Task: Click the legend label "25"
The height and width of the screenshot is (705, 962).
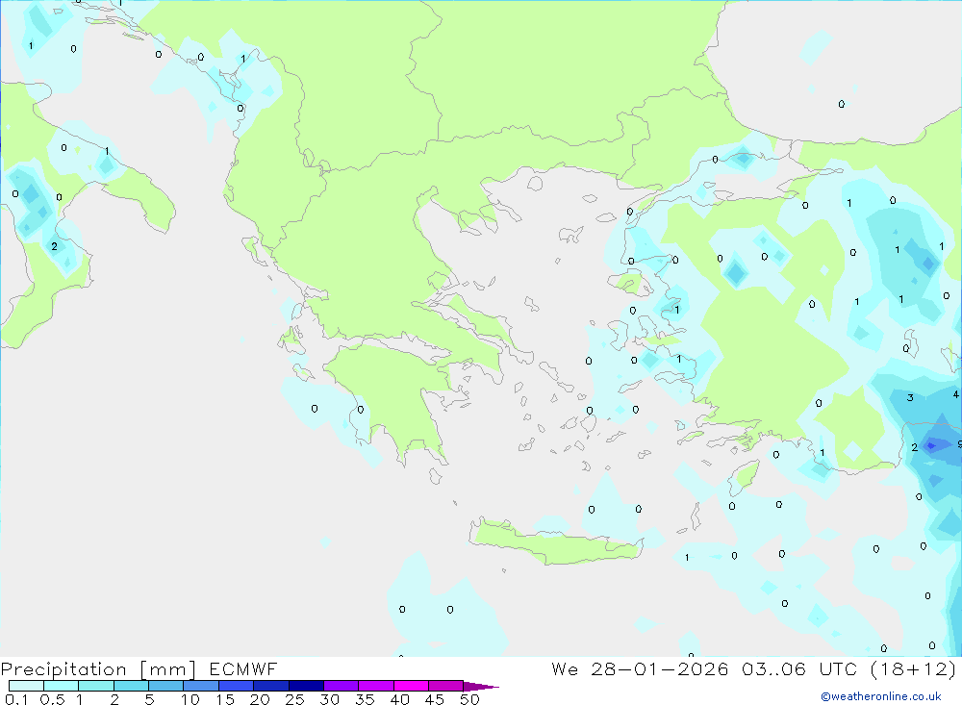Action: (295, 699)
